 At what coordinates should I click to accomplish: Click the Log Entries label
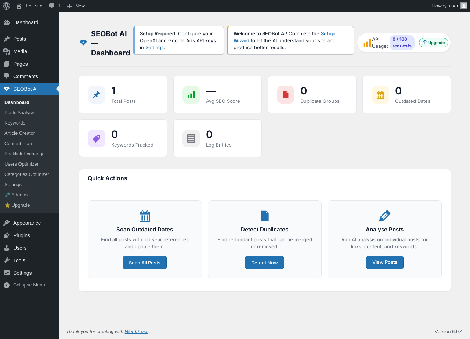click(x=219, y=145)
